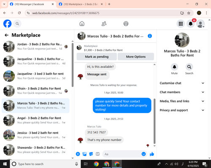Click the conversation list scrollbar
The height and width of the screenshot is (168, 211).
[x=73, y=65]
